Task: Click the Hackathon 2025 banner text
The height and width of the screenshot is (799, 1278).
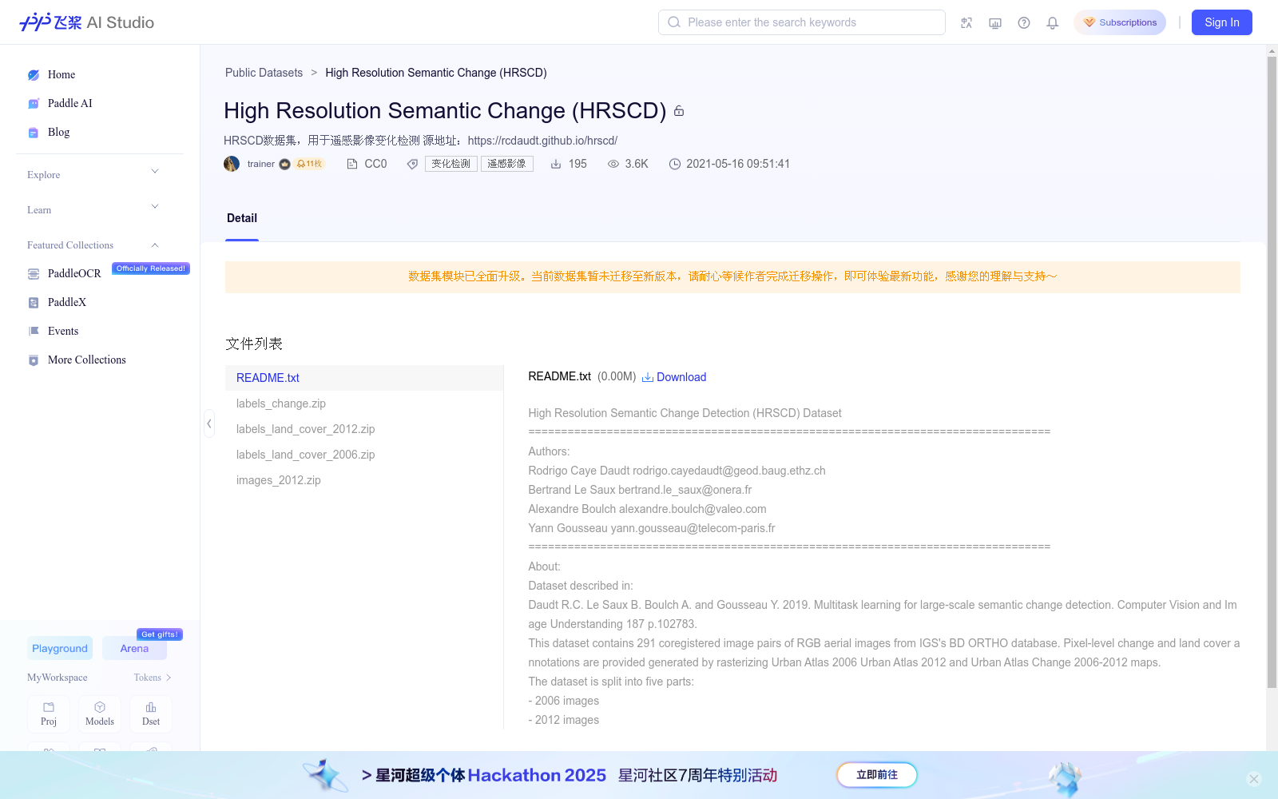Action: click(x=570, y=775)
